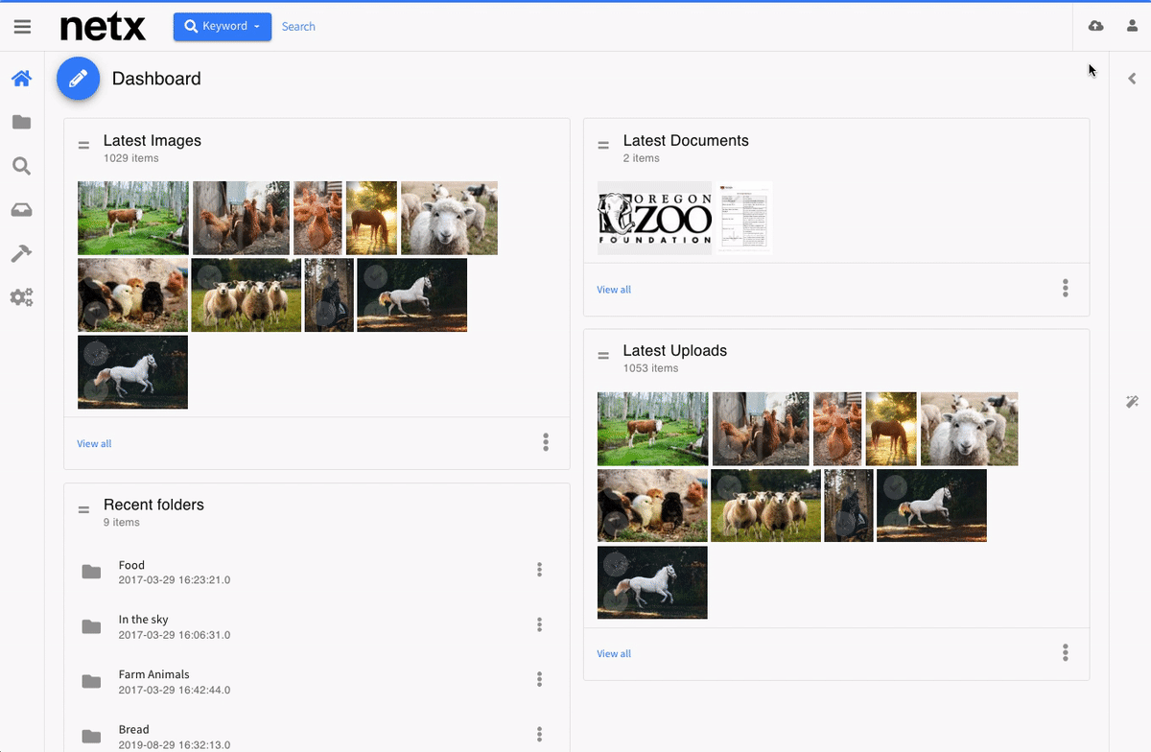The height and width of the screenshot is (752, 1151).
Task: Select the Oregon Zoo Foundation thumbnail
Action: pos(654,218)
